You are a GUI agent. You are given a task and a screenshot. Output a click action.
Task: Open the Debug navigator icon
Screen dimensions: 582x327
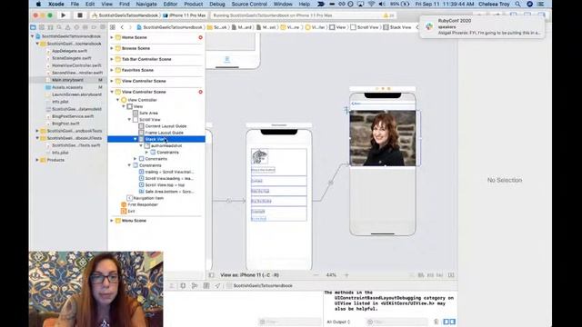coord(85,27)
